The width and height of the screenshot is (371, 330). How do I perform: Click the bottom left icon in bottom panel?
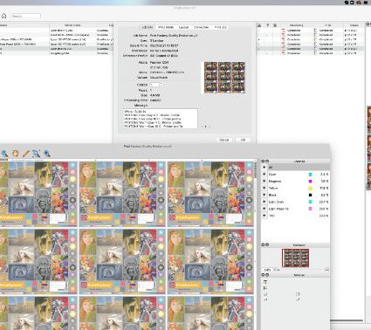(x=265, y=299)
